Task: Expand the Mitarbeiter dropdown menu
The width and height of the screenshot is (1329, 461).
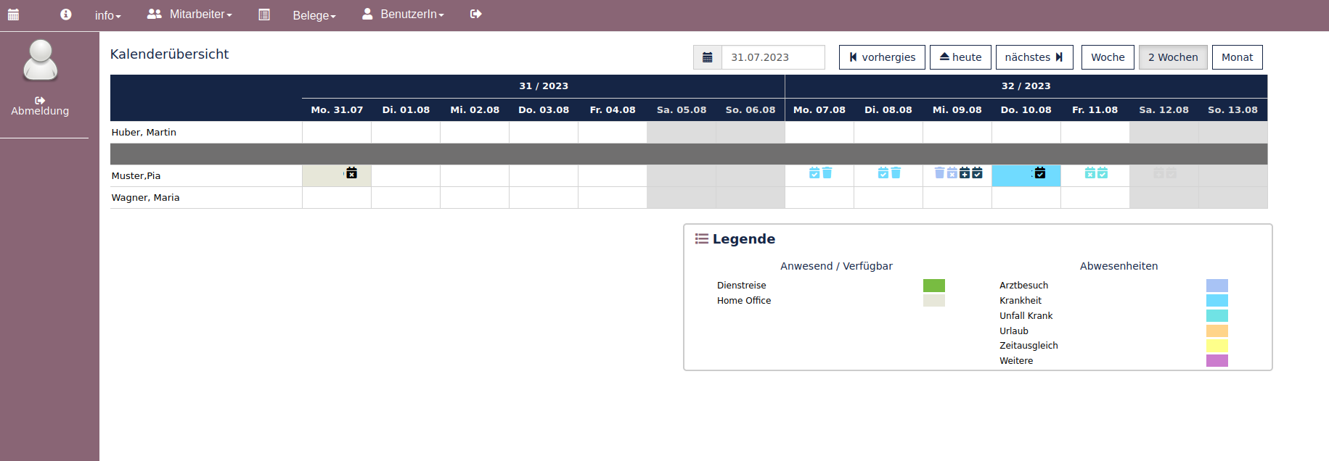Action: pos(200,14)
